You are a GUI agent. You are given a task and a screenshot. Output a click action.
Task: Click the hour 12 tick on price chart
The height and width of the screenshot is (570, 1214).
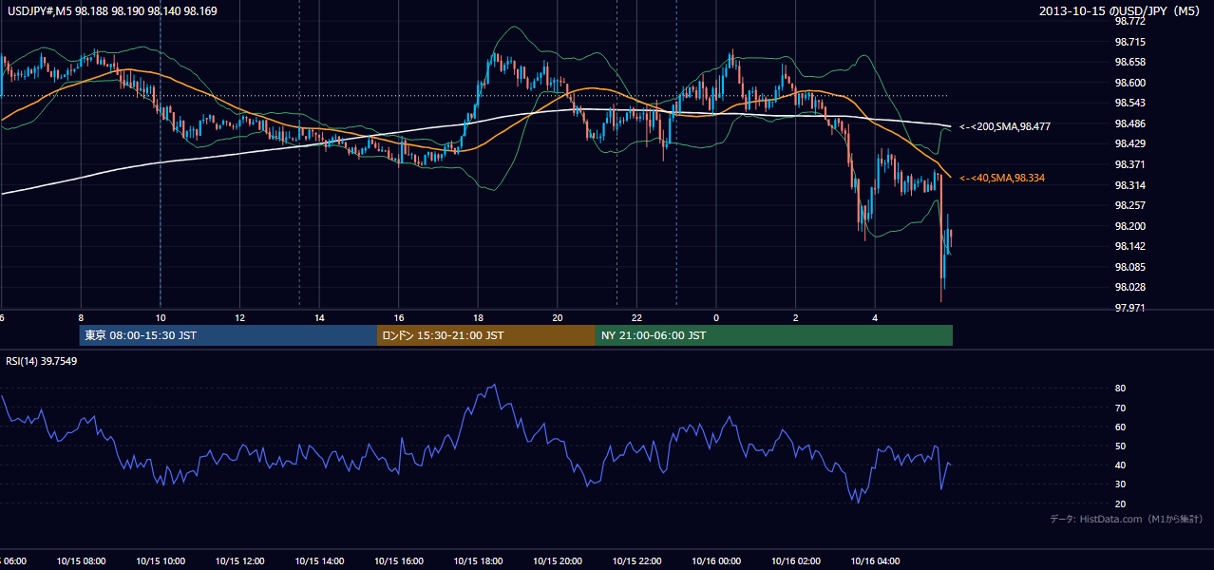(x=239, y=317)
